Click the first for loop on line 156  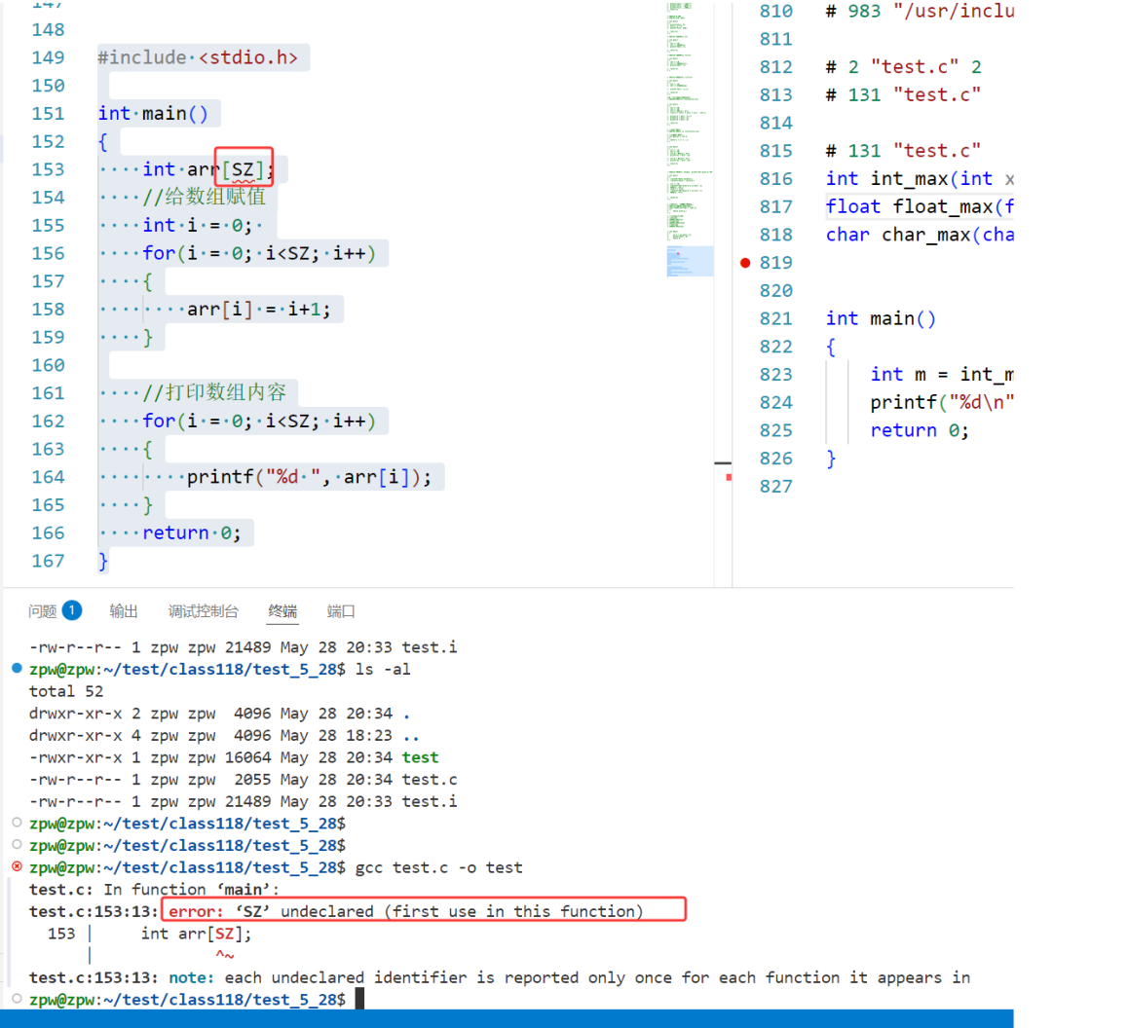pos(259,254)
